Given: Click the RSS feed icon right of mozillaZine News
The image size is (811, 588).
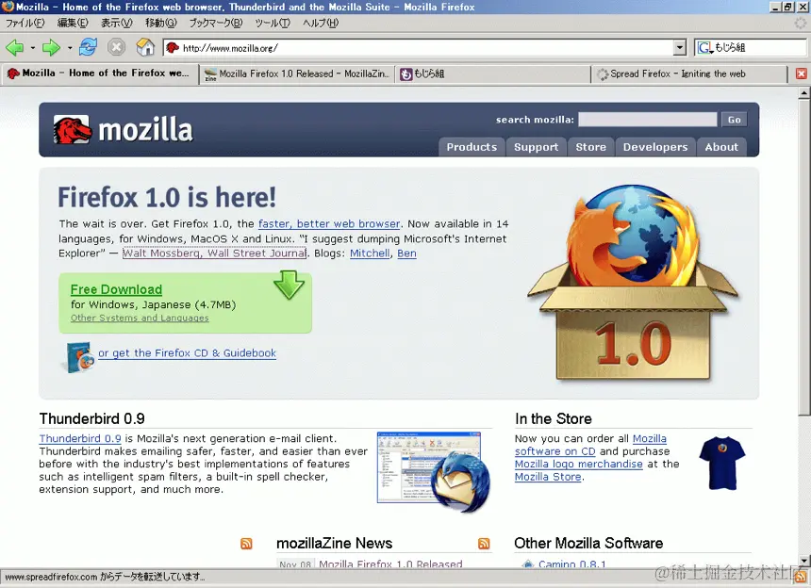Looking at the screenshot, I should [484, 544].
